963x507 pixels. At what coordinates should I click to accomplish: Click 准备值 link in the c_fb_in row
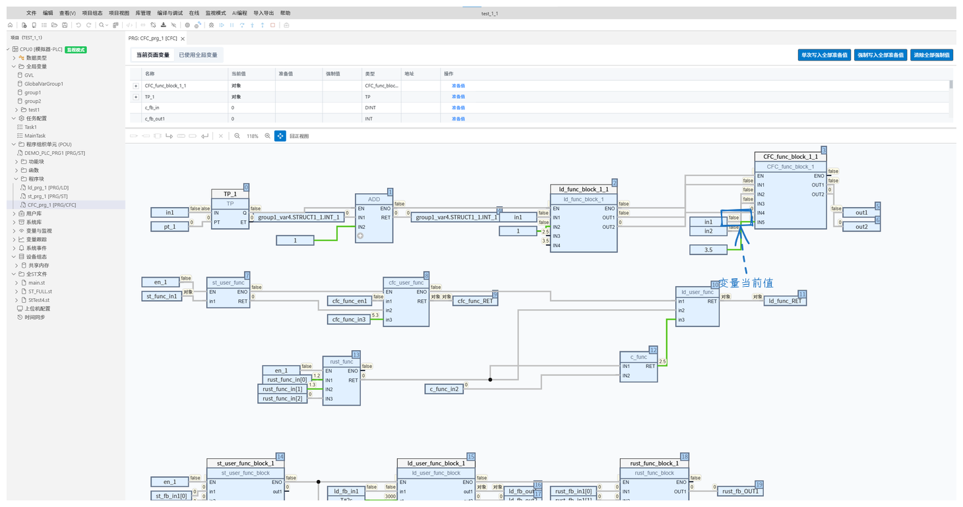click(458, 107)
